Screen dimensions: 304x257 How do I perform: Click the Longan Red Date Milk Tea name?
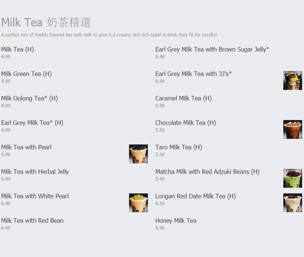click(195, 196)
